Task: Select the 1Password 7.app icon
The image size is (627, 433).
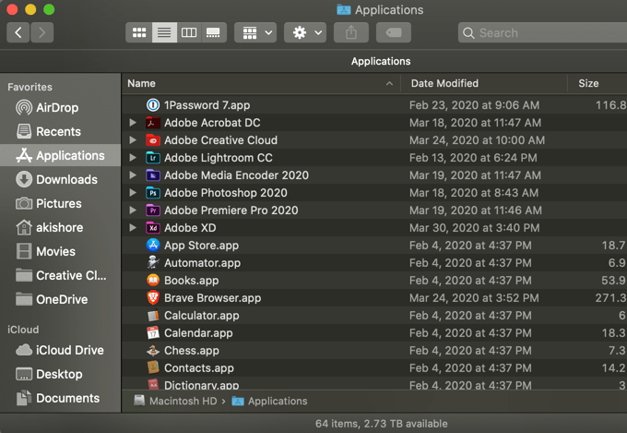Action: tap(153, 105)
